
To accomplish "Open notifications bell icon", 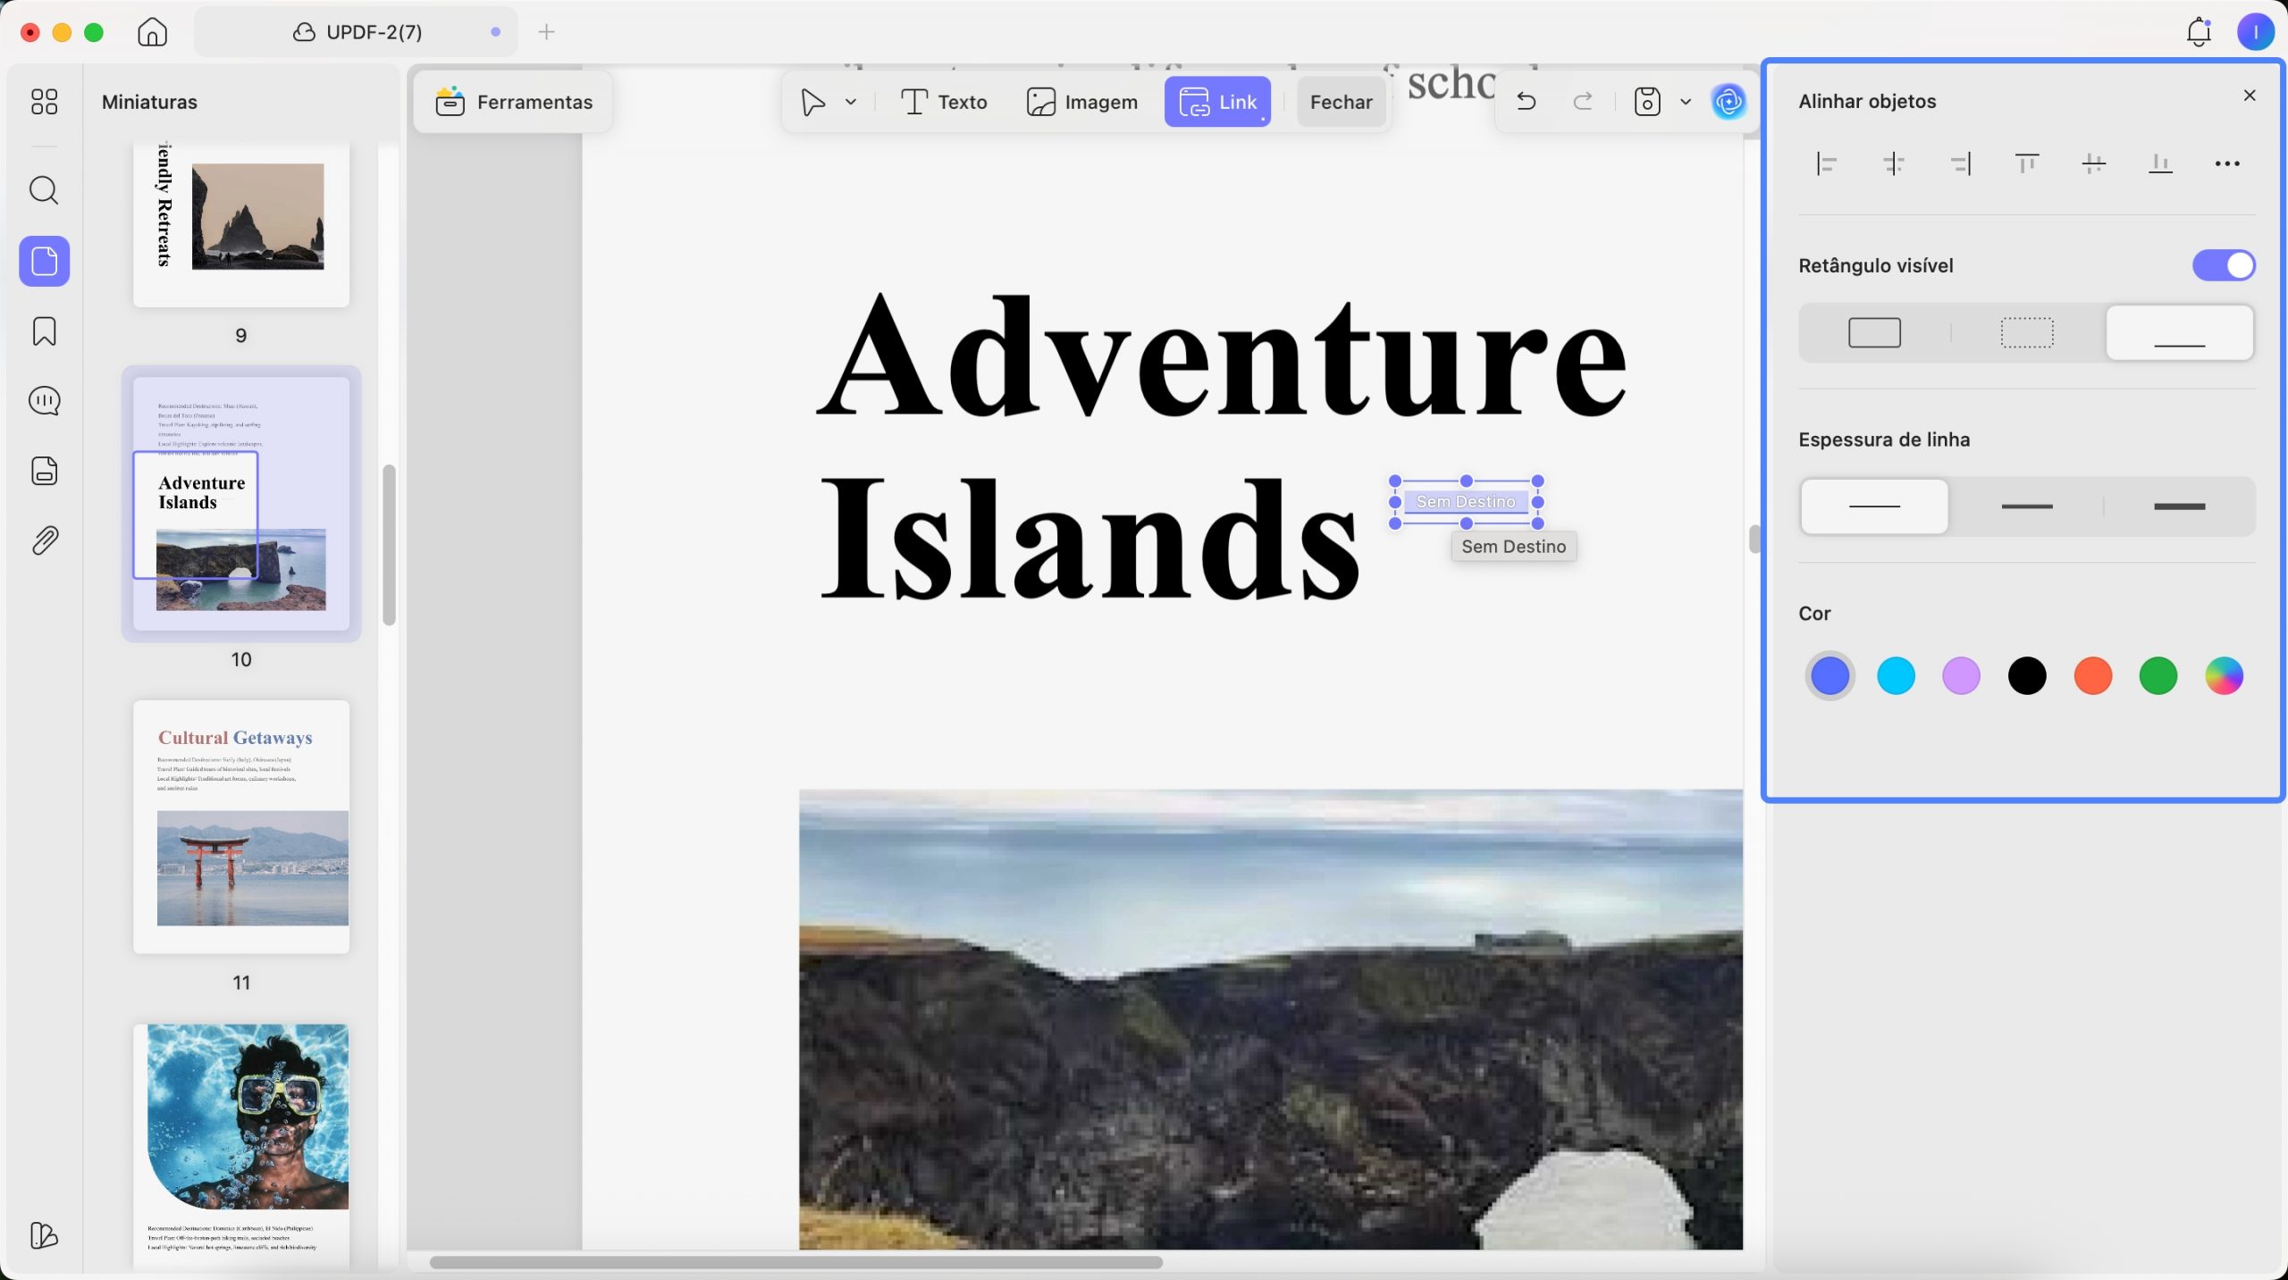I will click(2199, 32).
